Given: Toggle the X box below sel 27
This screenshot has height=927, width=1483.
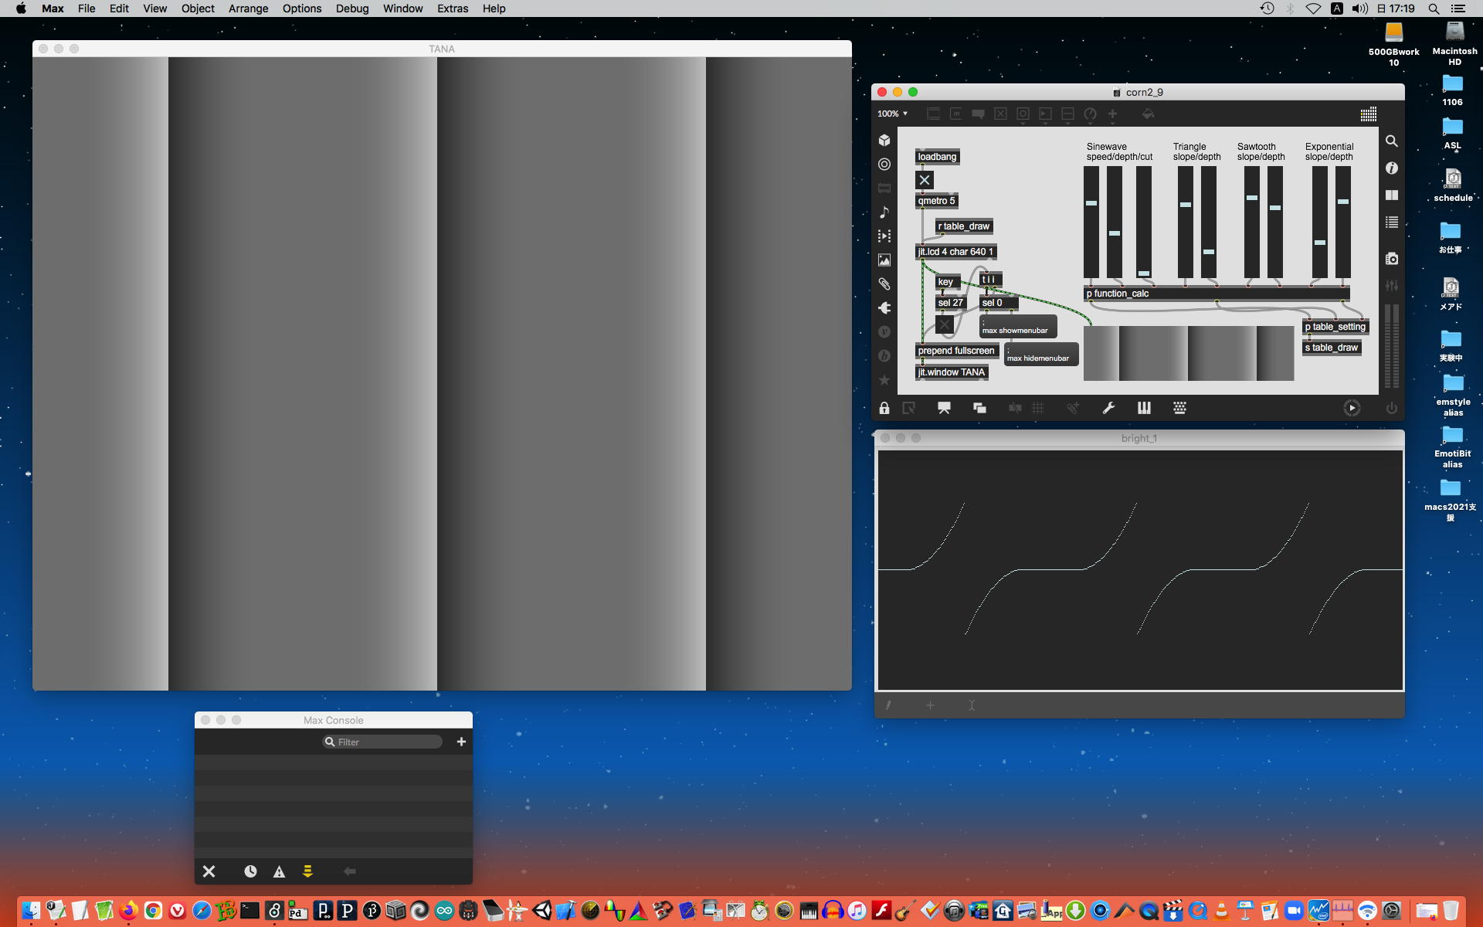Looking at the screenshot, I should pos(945,324).
